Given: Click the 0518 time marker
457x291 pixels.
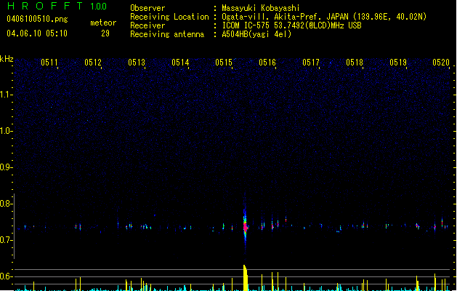Looking at the screenshot, I should click(x=355, y=63).
